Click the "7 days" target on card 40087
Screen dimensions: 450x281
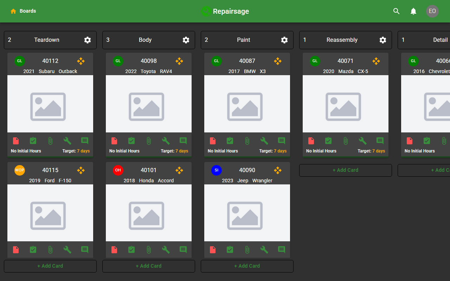point(280,151)
